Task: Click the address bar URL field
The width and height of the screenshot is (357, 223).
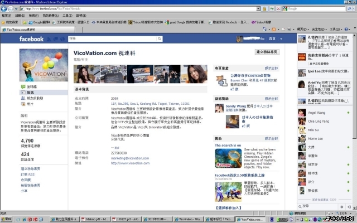Action: point(138,9)
